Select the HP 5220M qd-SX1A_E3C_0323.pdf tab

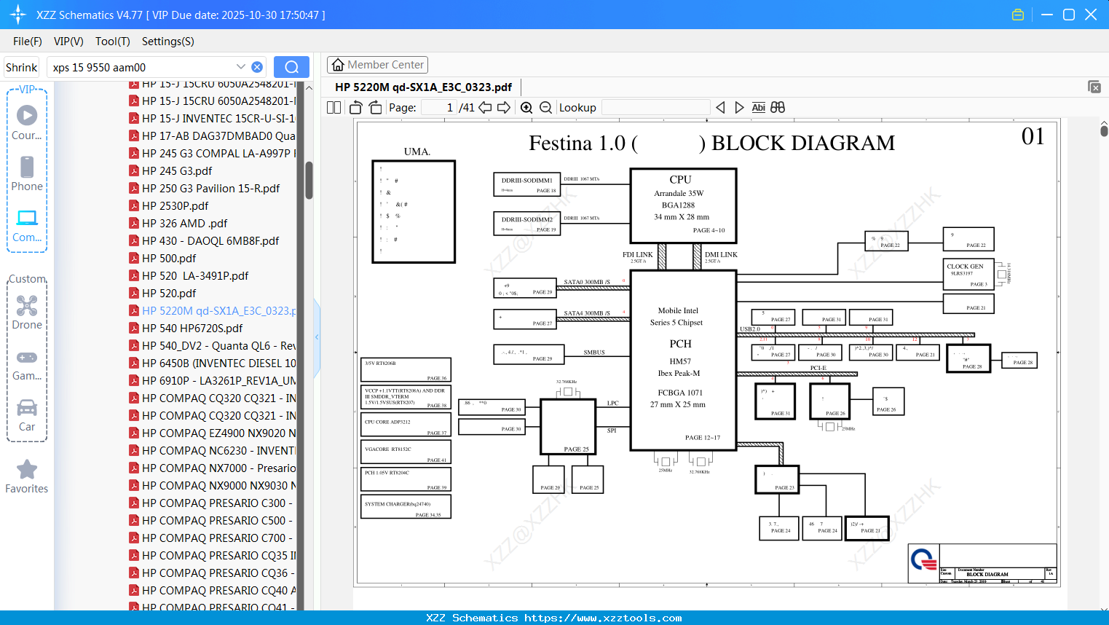pos(423,87)
